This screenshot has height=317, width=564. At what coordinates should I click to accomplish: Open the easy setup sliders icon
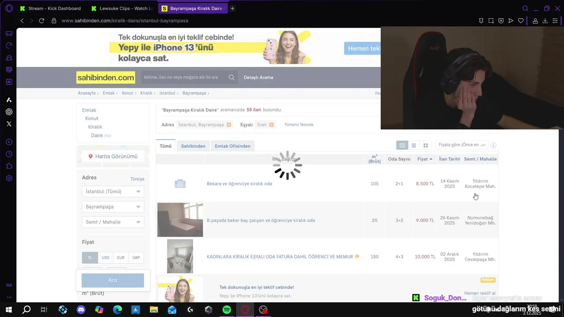click(x=555, y=21)
